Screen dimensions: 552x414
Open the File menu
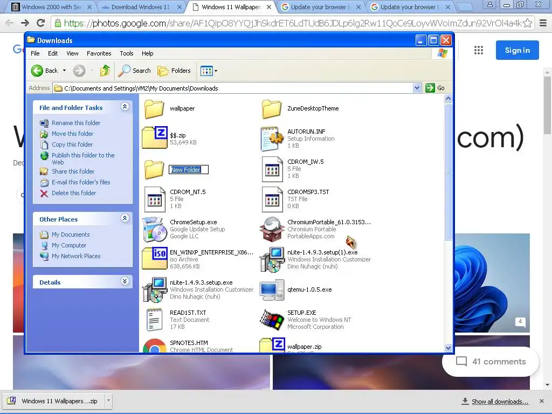(35, 53)
